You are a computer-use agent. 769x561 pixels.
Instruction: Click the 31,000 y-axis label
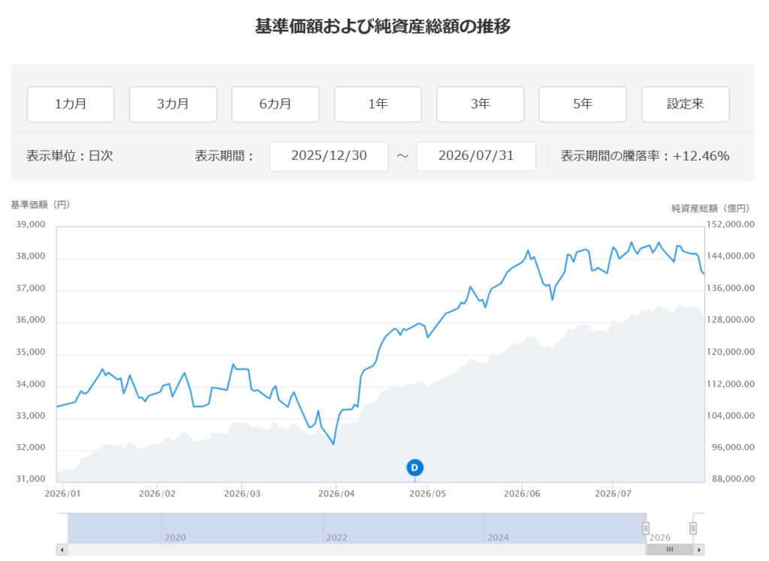click(30, 479)
